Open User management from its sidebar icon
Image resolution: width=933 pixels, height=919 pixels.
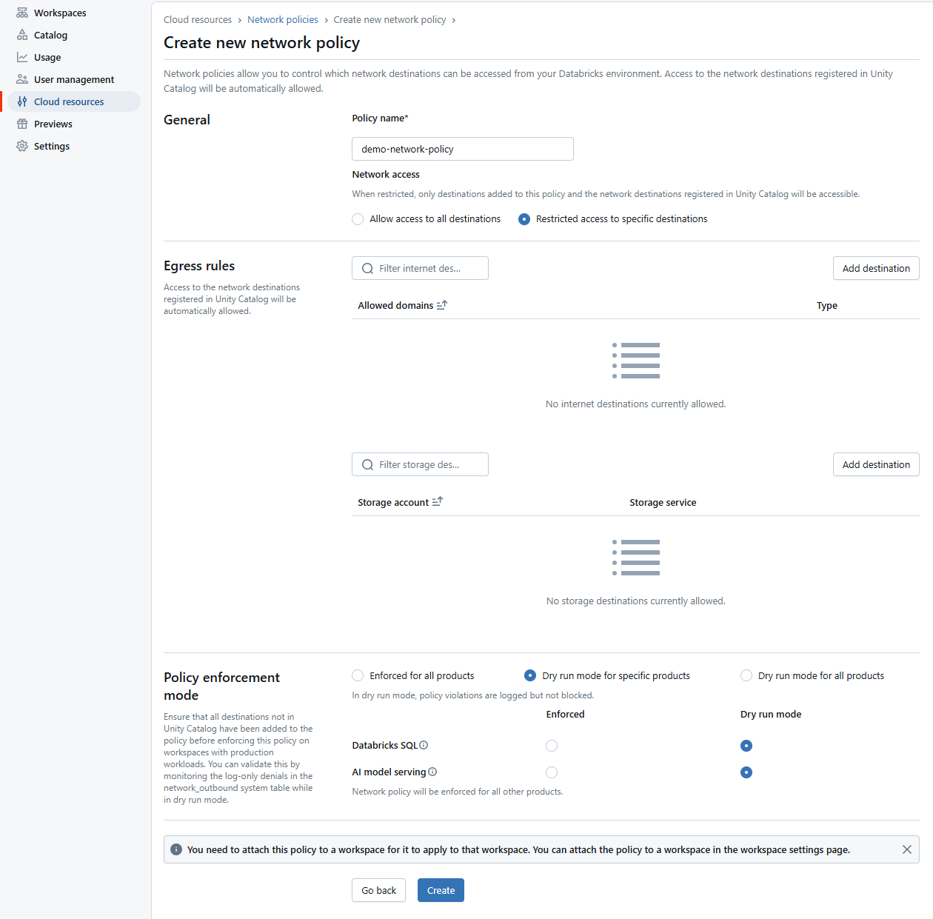(x=21, y=79)
